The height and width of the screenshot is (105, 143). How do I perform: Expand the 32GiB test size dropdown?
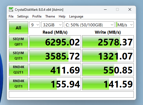point(52,24)
